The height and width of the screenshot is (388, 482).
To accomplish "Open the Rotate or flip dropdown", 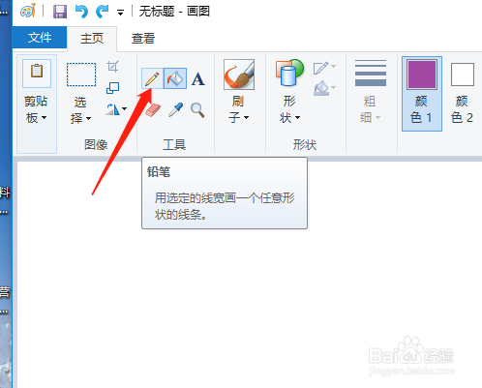I will point(116,109).
